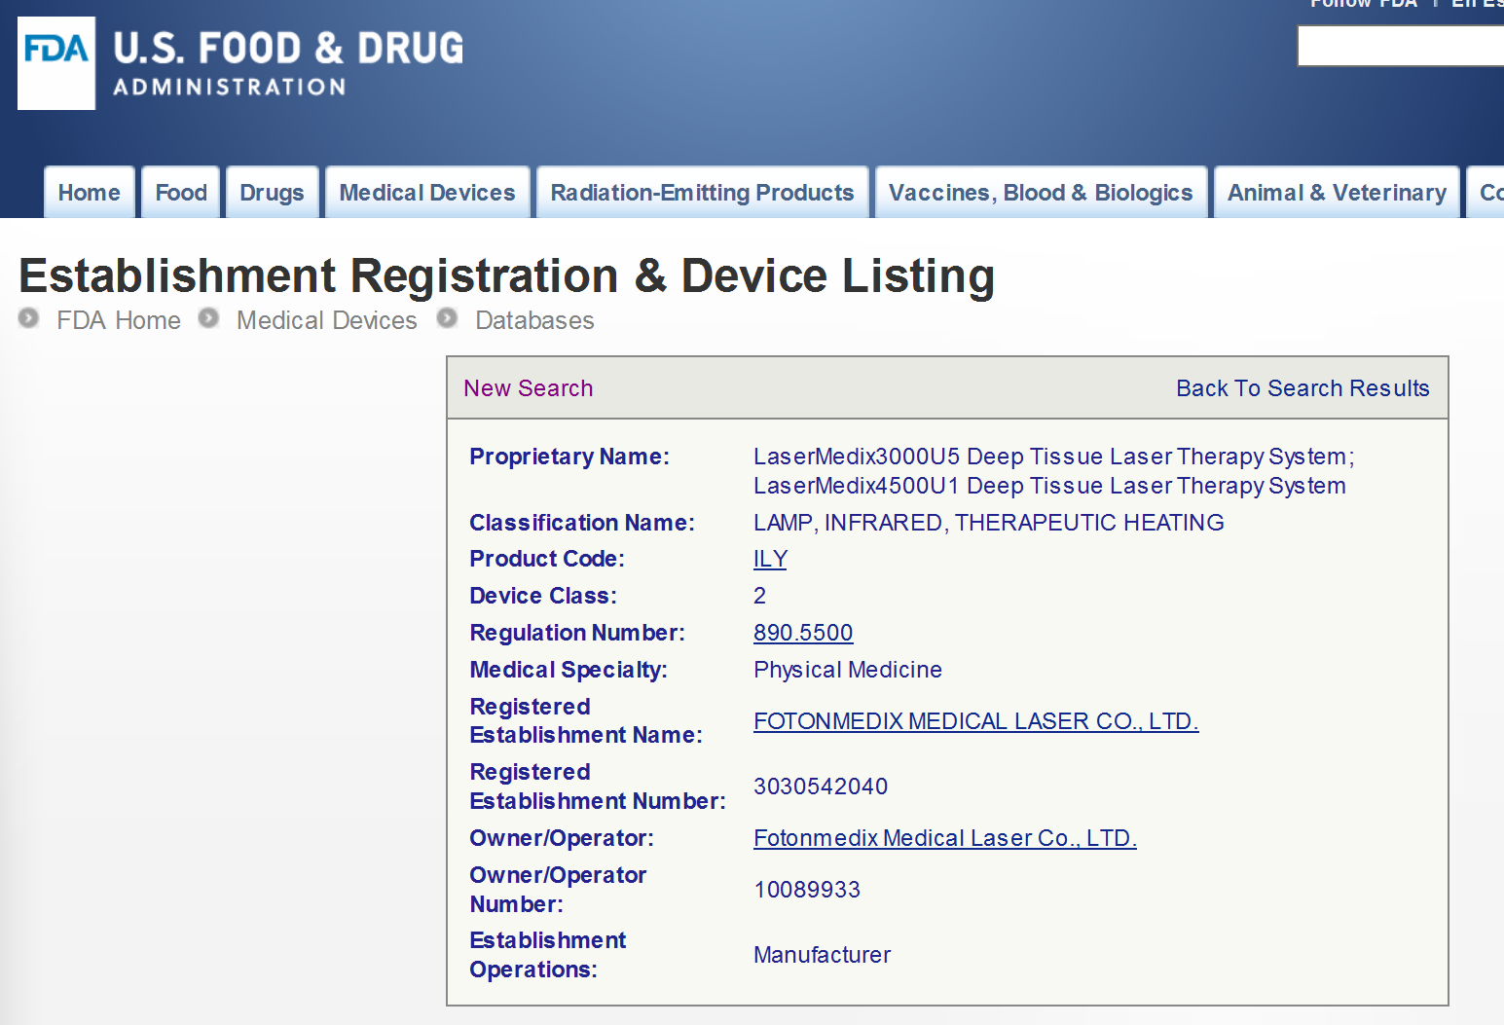Click the arrow bullet before Databases breadcrumb
The height and width of the screenshot is (1025, 1504).
tap(447, 318)
